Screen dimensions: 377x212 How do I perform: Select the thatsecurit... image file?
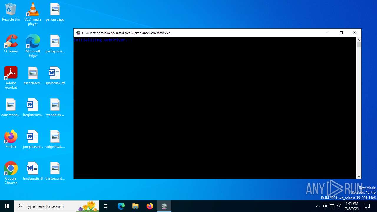[x=55, y=171]
